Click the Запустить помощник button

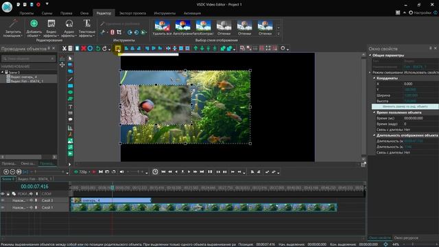[x=13, y=29]
